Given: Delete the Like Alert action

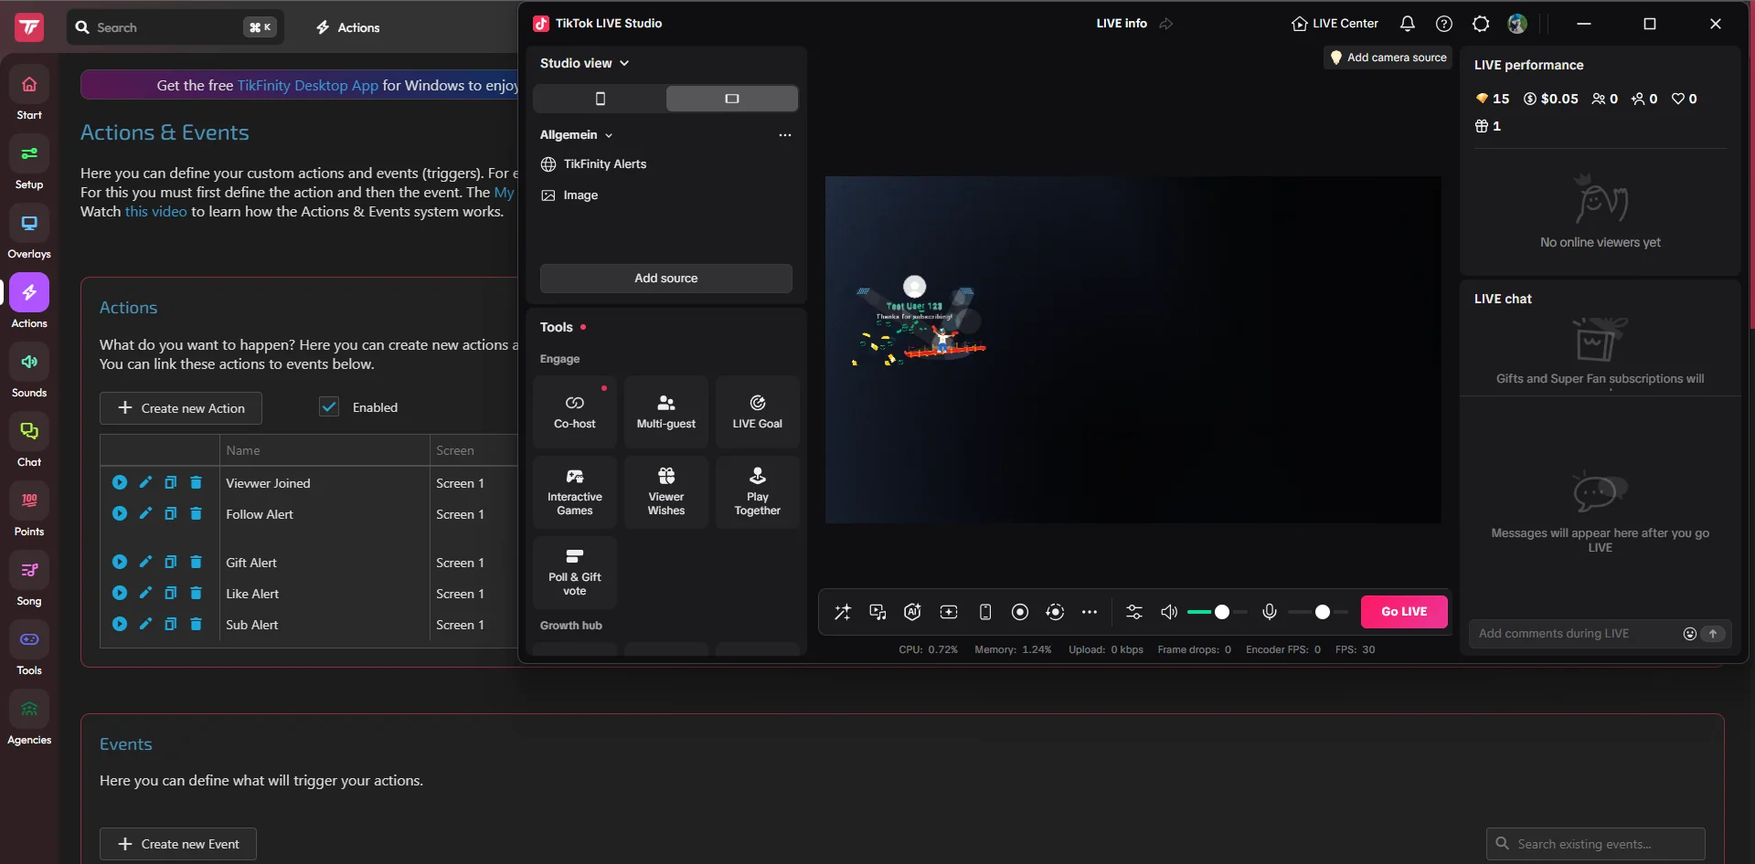Looking at the screenshot, I should point(196,593).
